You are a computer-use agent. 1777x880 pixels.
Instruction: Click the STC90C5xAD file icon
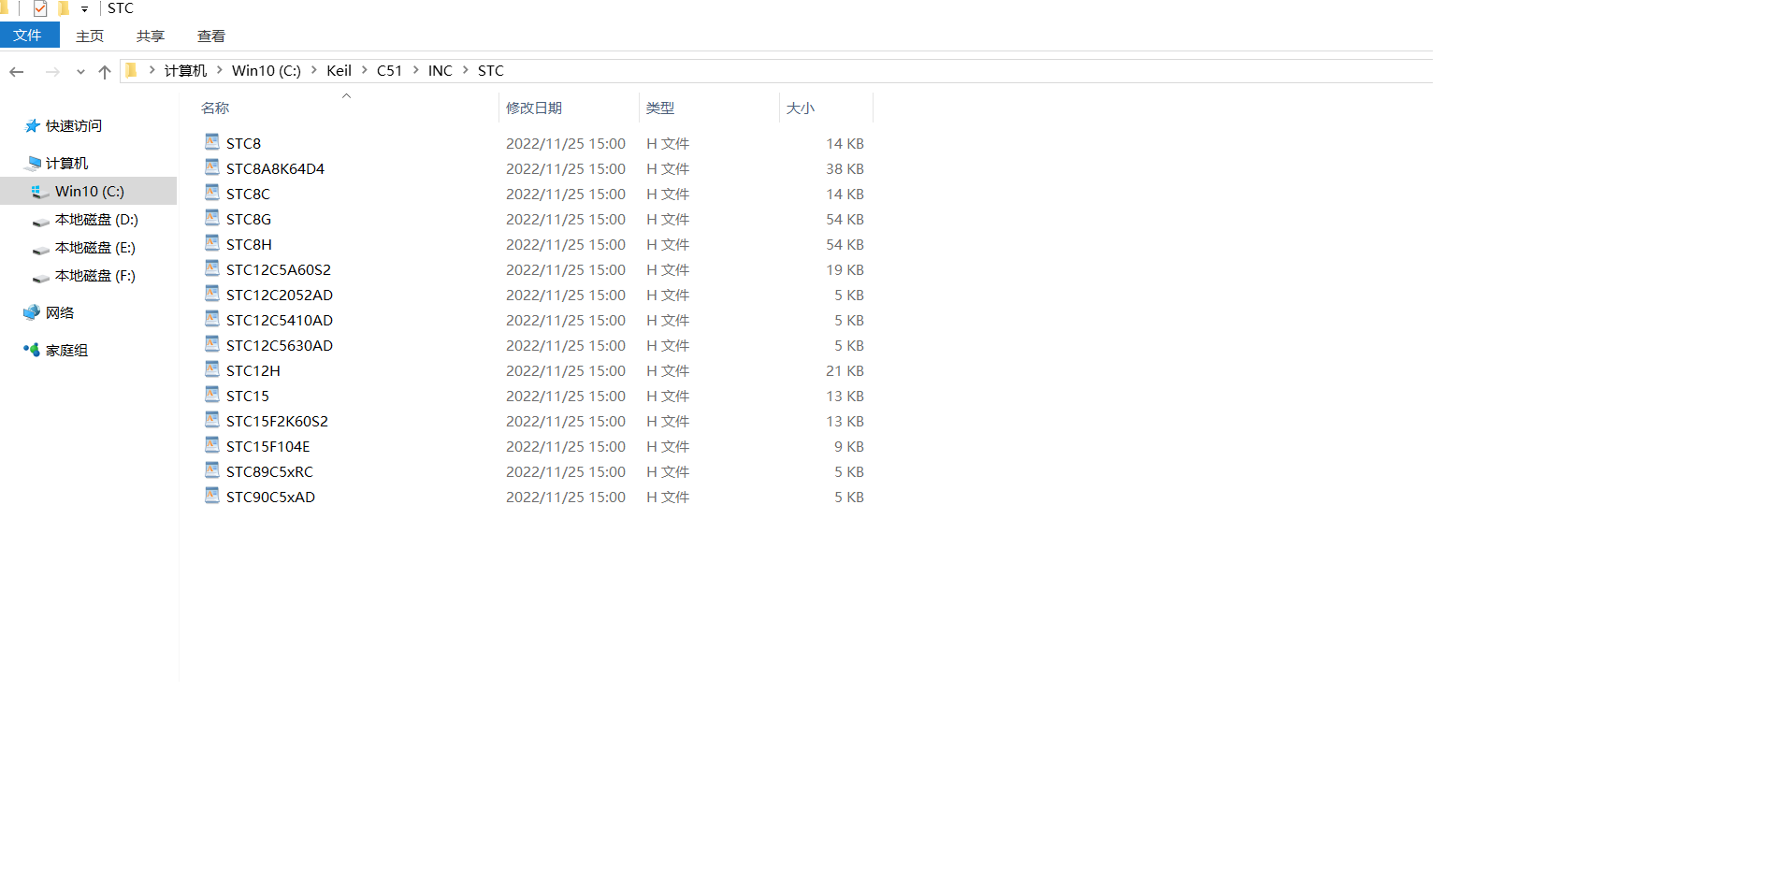click(x=212, y=496)
